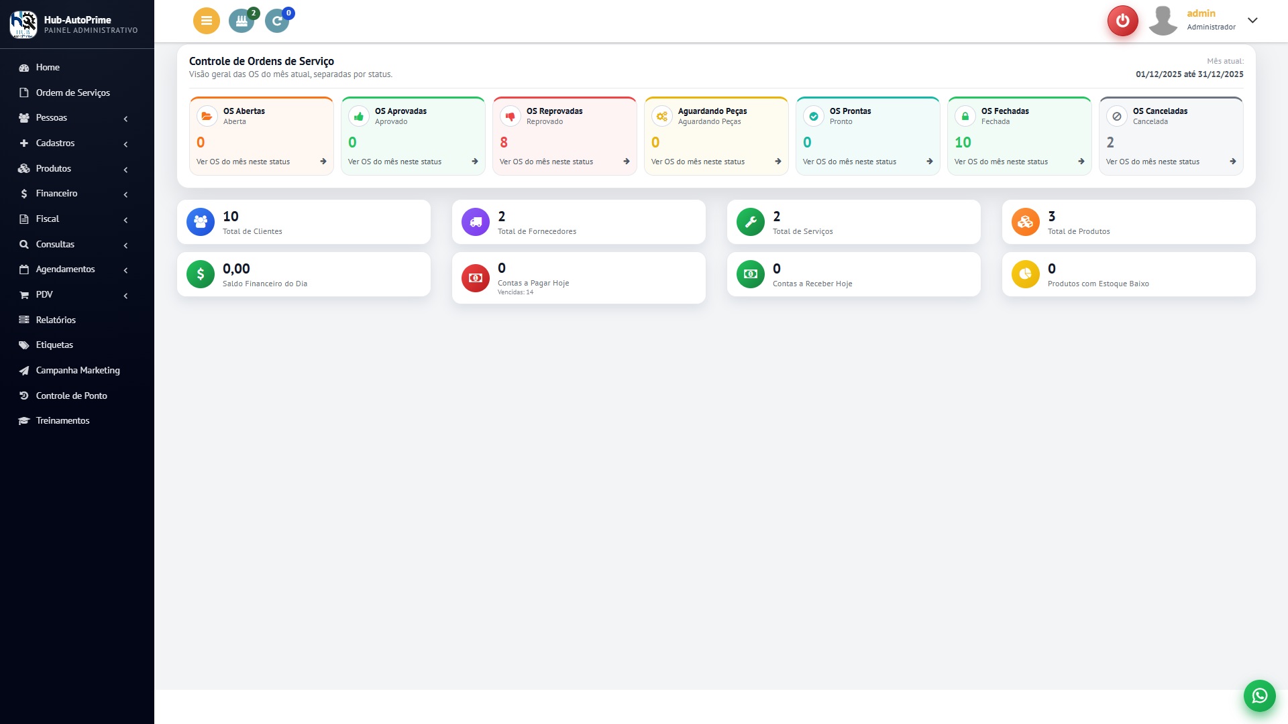Click the Treinamentos sidebar item
The width and height of the screenshot is (1288, 724).
pyautogui.click(x=63, y=420)
